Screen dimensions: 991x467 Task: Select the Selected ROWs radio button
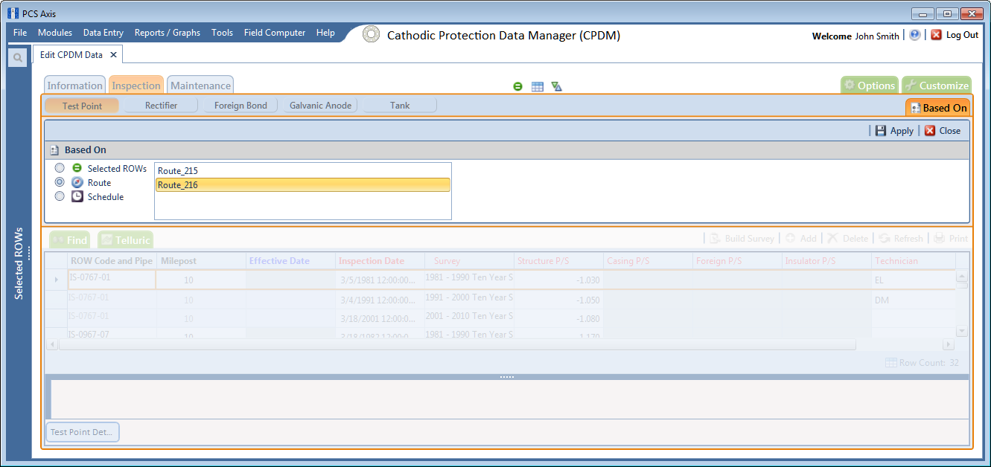(x=60, y=168)
